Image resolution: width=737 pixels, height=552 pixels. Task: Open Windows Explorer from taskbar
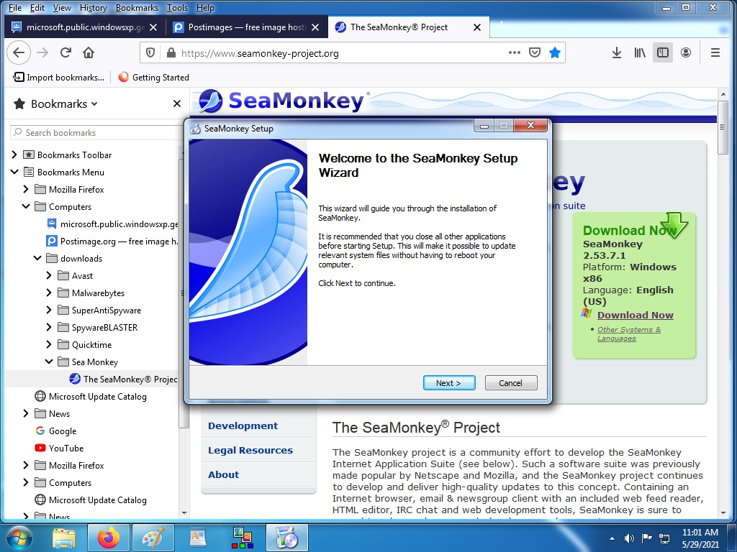[64, 538]
